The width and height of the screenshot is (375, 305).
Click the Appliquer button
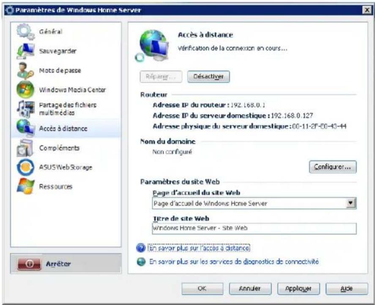(298, 289)
